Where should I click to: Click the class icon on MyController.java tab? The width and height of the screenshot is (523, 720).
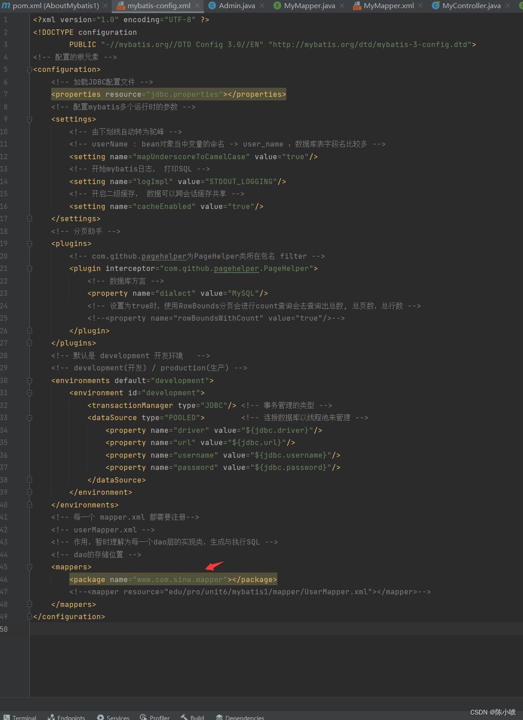[x=436, y=5]
